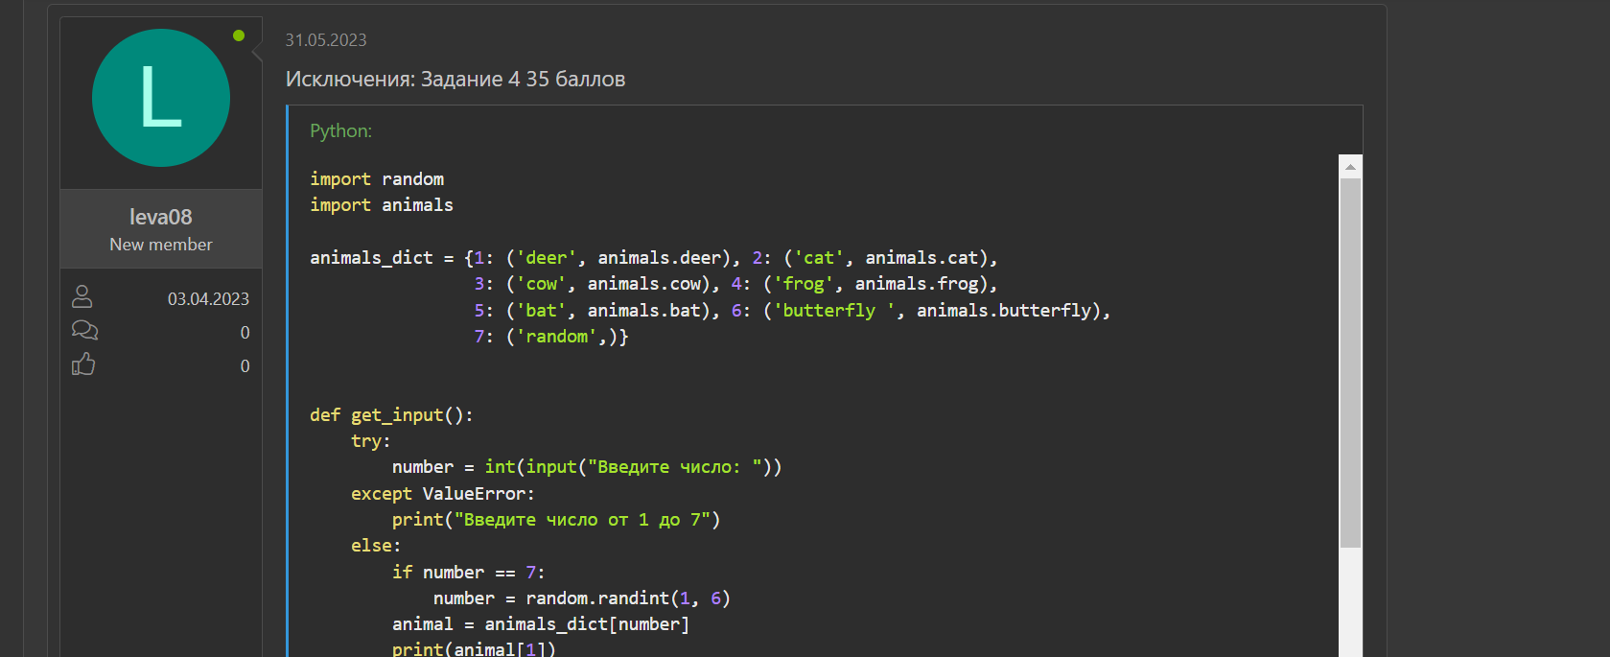Click the 03.04.2023 registration date

coord(208,299)
